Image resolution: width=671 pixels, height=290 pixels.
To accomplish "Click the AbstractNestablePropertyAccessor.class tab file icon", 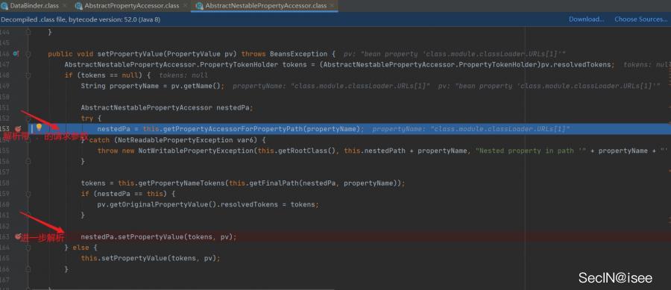I will (199, 6).
